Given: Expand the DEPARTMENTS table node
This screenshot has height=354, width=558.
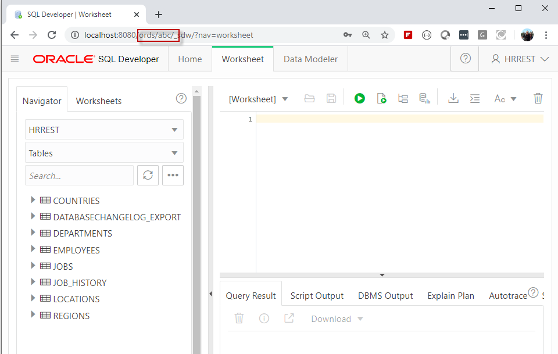Looking at the screenshot, I should pyautogui.click(x=33, y=233).
